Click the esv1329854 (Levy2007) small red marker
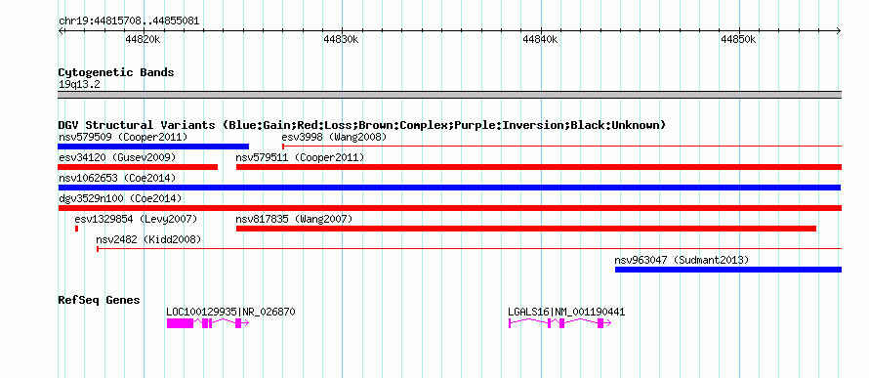The height and width of the screenshot is (378, 869). point(77,229)
